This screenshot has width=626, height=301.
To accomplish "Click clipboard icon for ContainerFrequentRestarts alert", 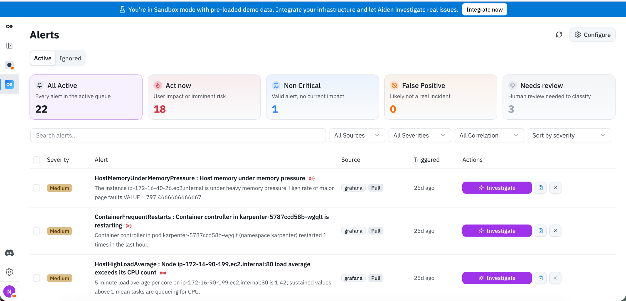I will [541, 231].
